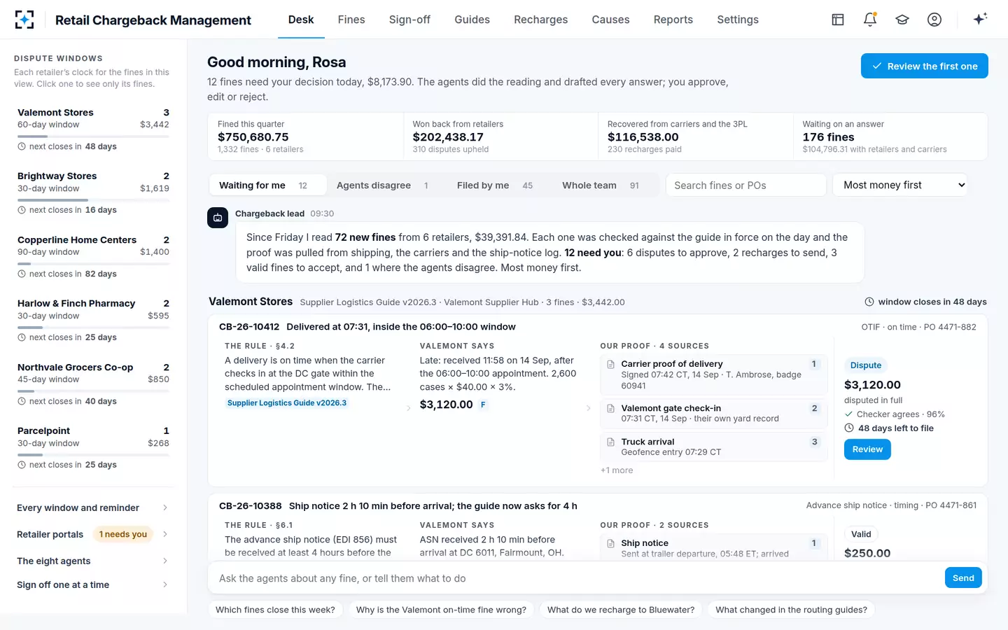
Task: Click the Send button
Action: [x=963, y=577]
